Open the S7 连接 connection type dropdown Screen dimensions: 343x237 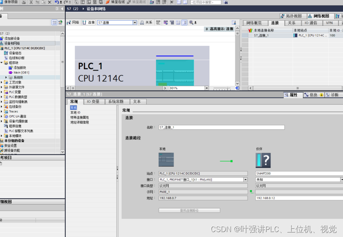[x=135, y=23]
